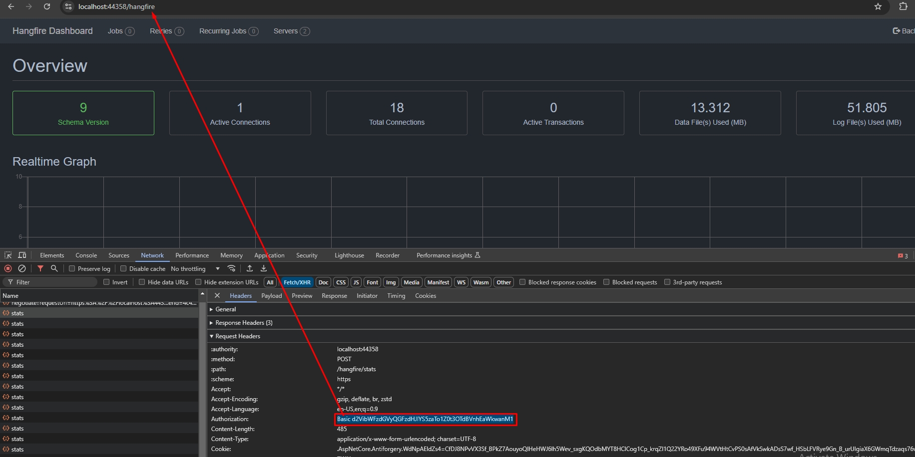Open the No throttling dropdown
The image size is (915, 457).
(195, 268)
